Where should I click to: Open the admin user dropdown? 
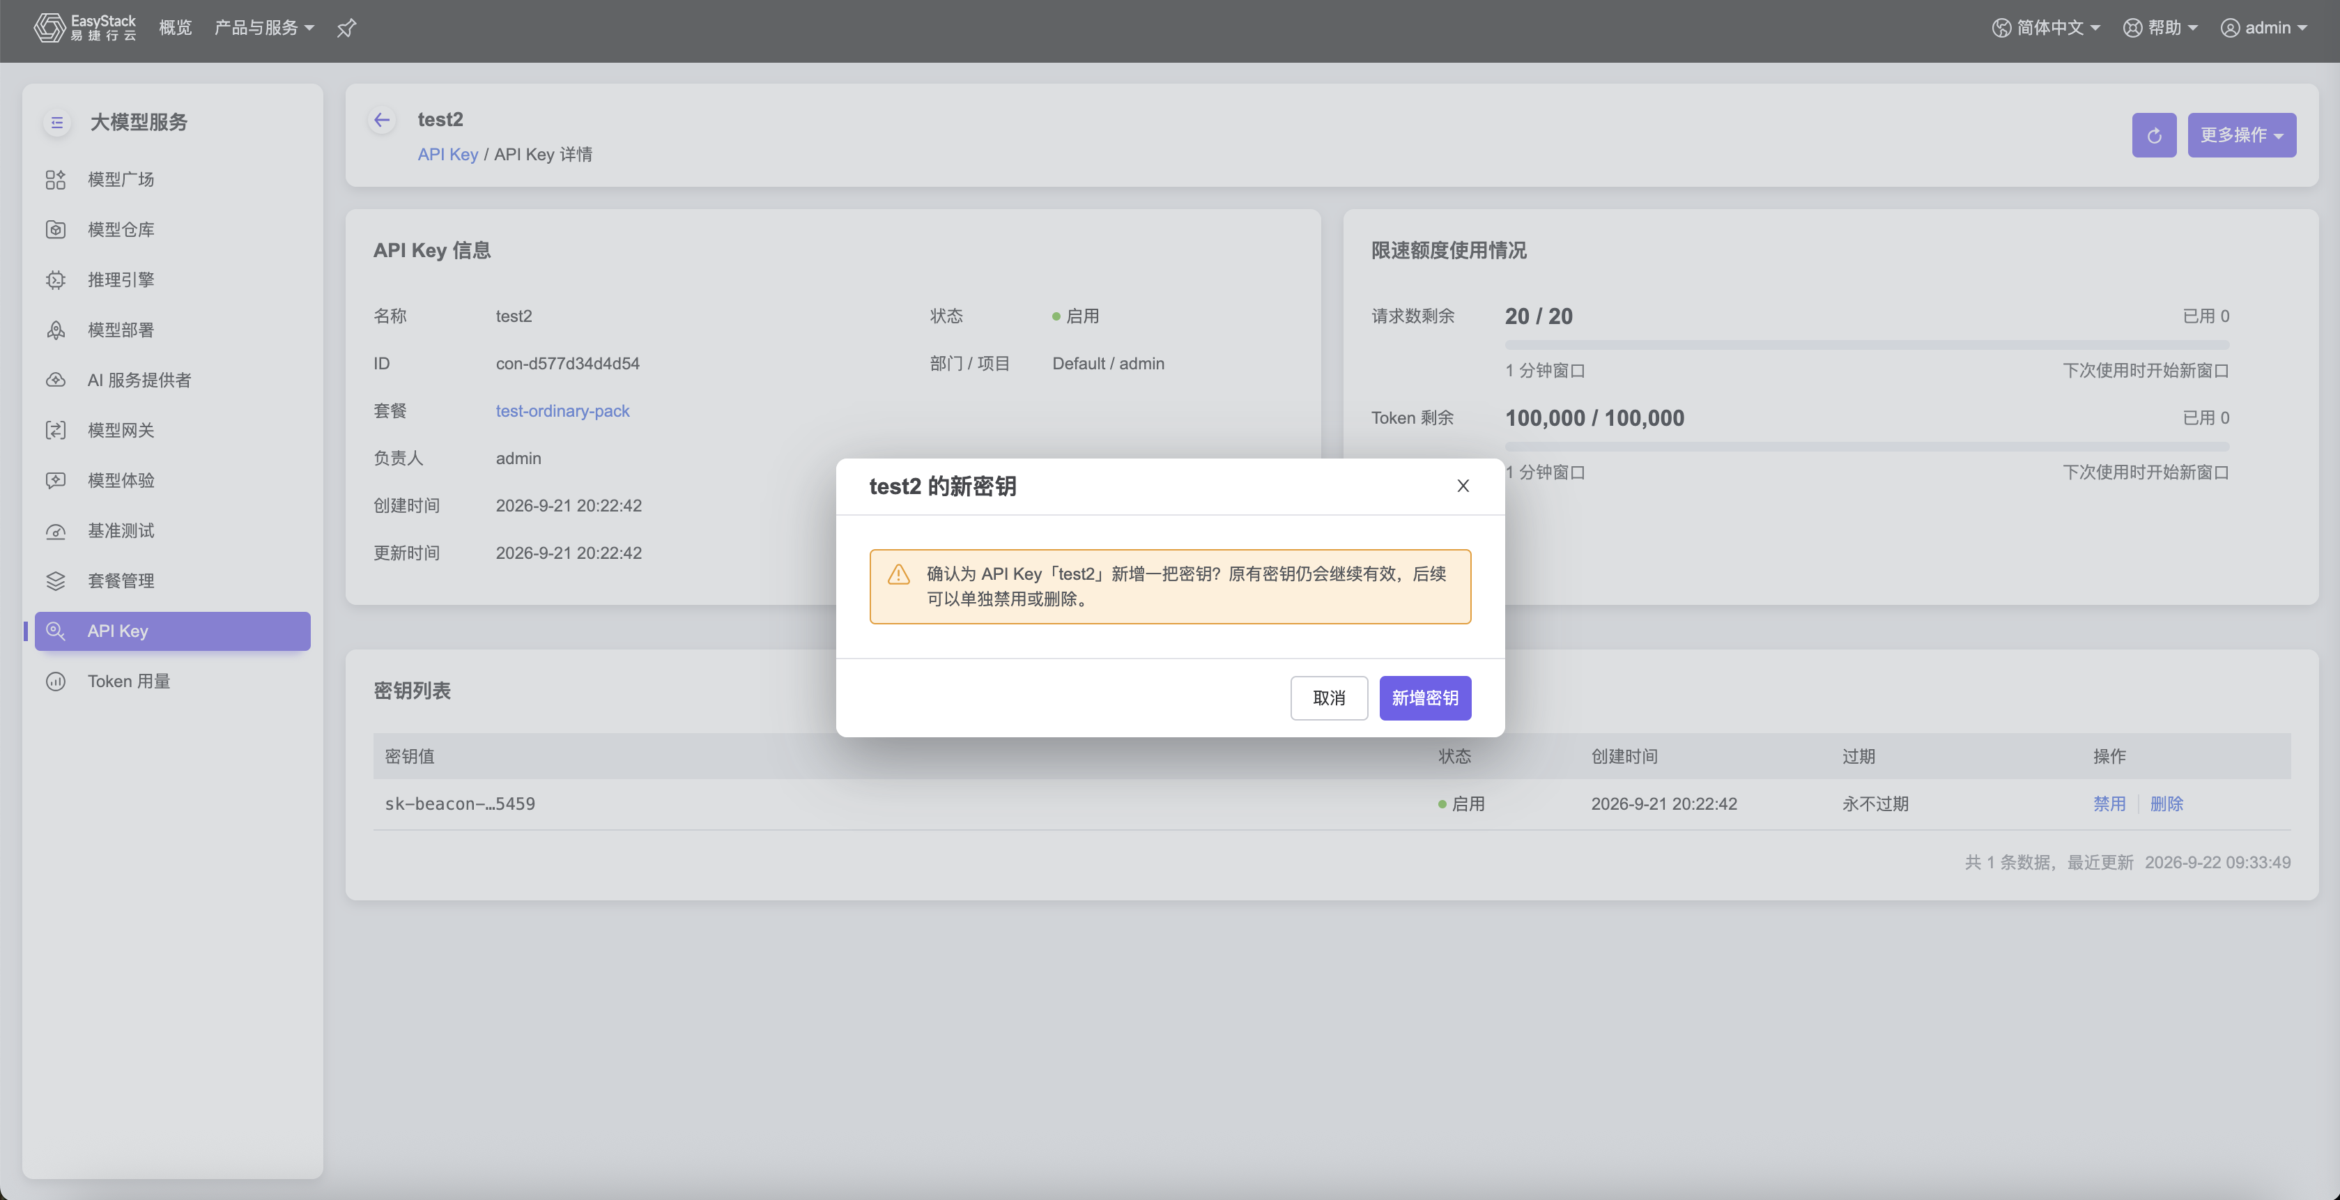2263,27
